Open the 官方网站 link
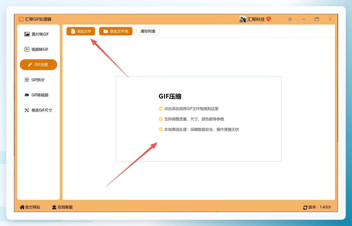Screen dimensions: 352x226 click(x=30, y=207)
